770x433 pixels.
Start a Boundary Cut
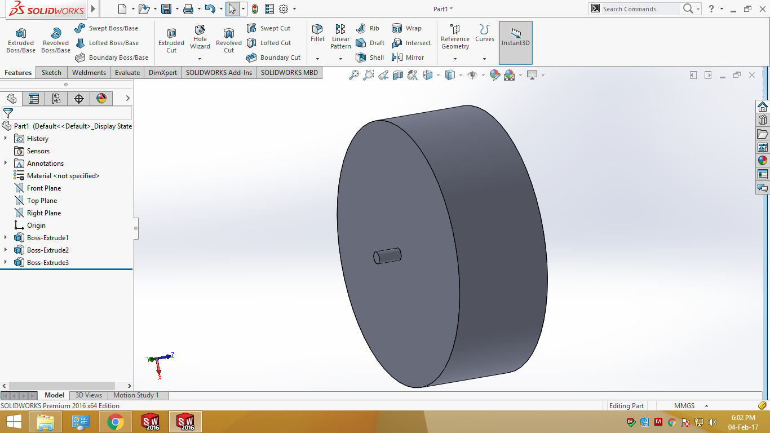[x=273, y=58]
